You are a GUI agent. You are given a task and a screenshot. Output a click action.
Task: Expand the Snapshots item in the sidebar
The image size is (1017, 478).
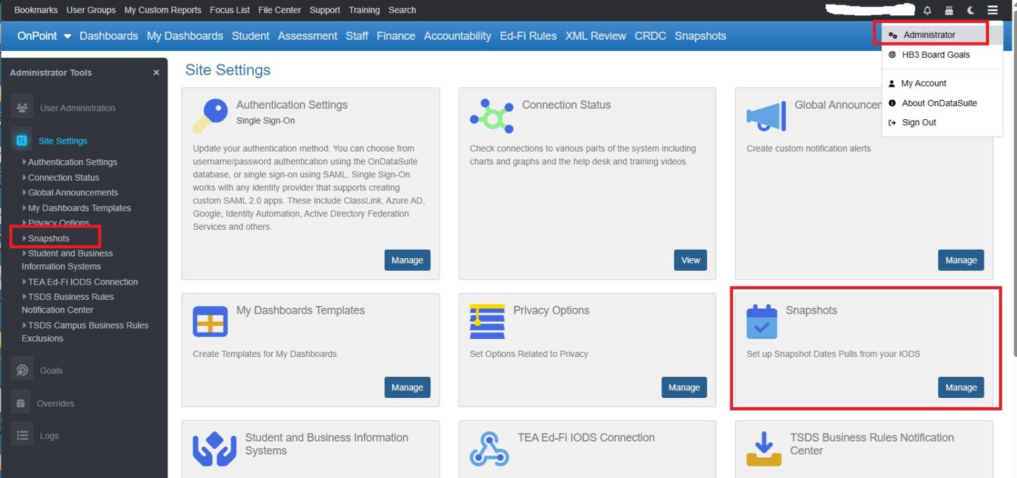(x=48, y=238)
